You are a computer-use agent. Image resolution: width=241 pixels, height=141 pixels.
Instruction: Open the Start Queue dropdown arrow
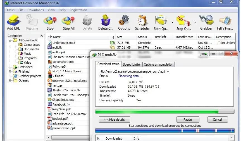click(x=172, y=22)
